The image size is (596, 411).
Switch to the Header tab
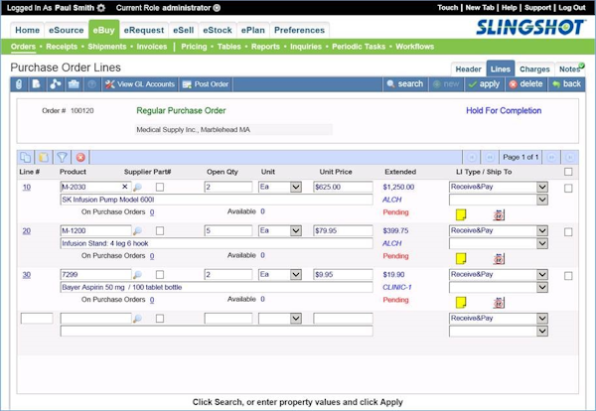click(x=468, y=69)
